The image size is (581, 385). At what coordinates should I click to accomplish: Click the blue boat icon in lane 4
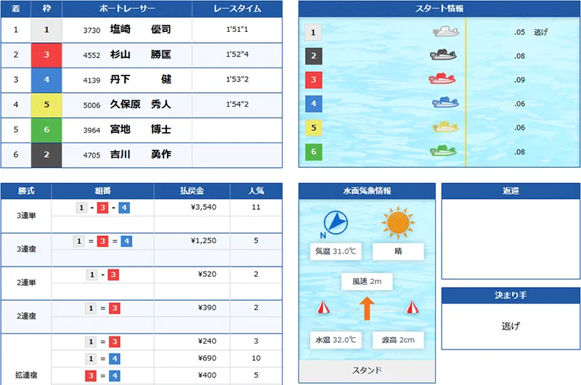(444, 103)
